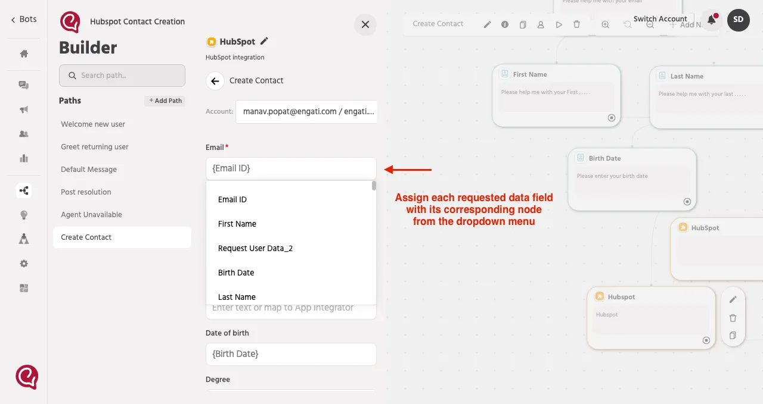The height and width of the screenshot is (404, 763).
Task: Open the integrations puzzle sidebar icon
Action: click(24, 288)
